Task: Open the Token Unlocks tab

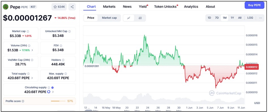Action: point(165,7)
